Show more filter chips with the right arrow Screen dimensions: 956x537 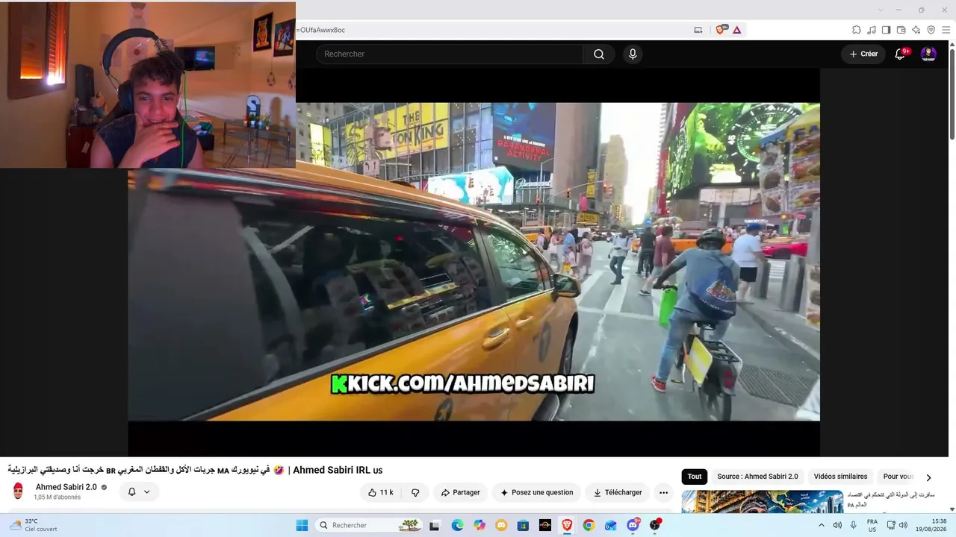click(928, 477)
